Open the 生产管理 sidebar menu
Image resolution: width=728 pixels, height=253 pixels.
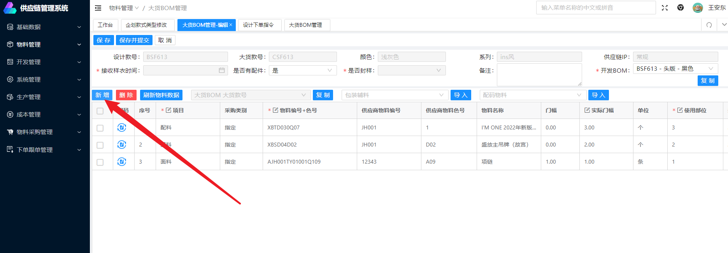[45, 97]
